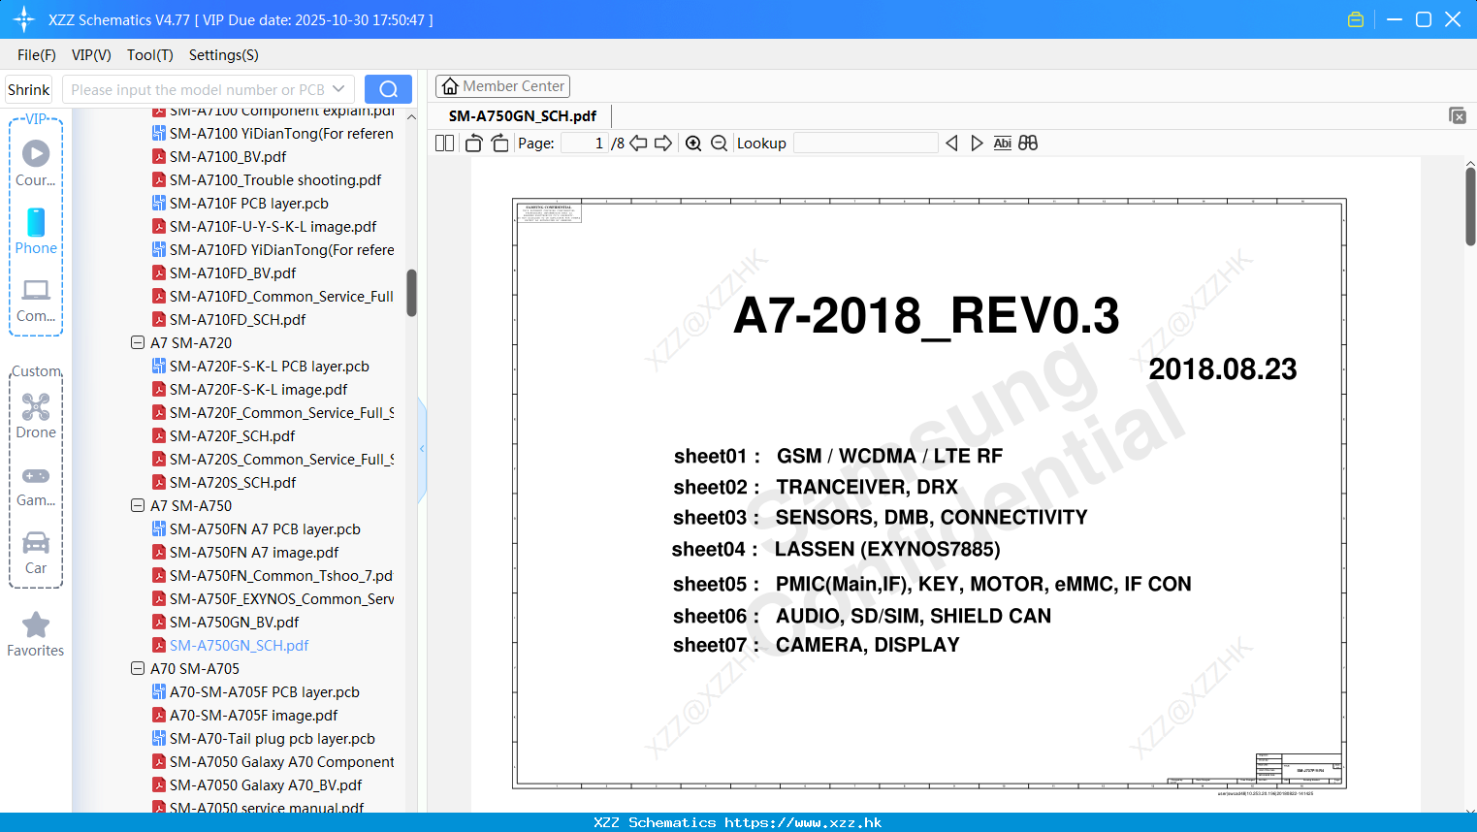Click the Lookup text field
The height and width of the screenshot is (832, 1477).
coord(866,143)
